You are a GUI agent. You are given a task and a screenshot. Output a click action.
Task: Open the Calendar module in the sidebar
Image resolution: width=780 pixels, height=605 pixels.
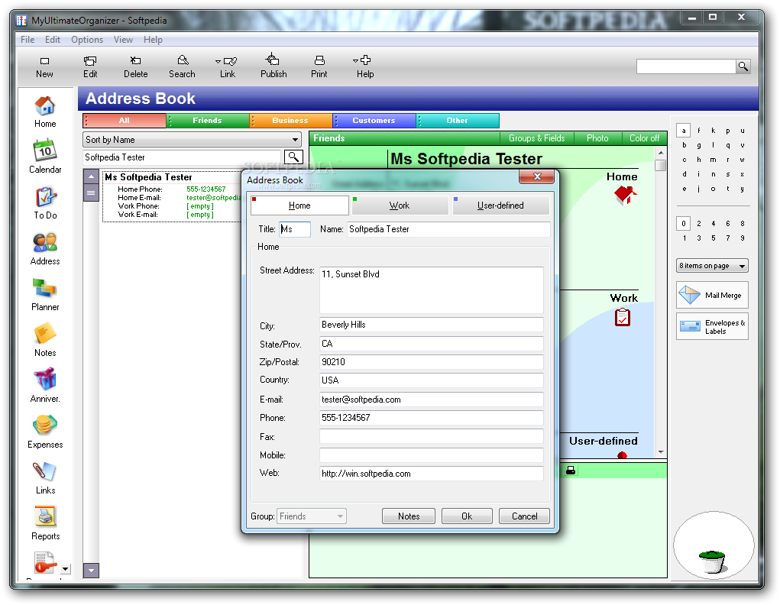coord(45,157)
